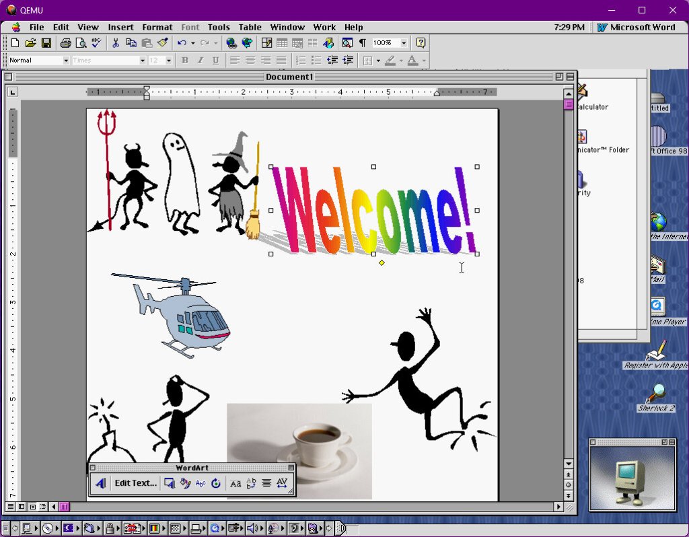Activate the WordArt Free Rotate tool
This screenshot has height=537, width=689.
[x=216, y=483]
